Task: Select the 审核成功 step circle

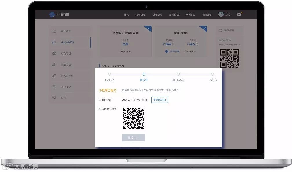Action: (x=178, y=74)
